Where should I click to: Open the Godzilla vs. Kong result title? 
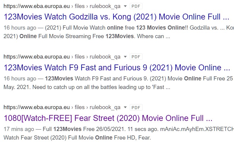click(x=116, y=17)
